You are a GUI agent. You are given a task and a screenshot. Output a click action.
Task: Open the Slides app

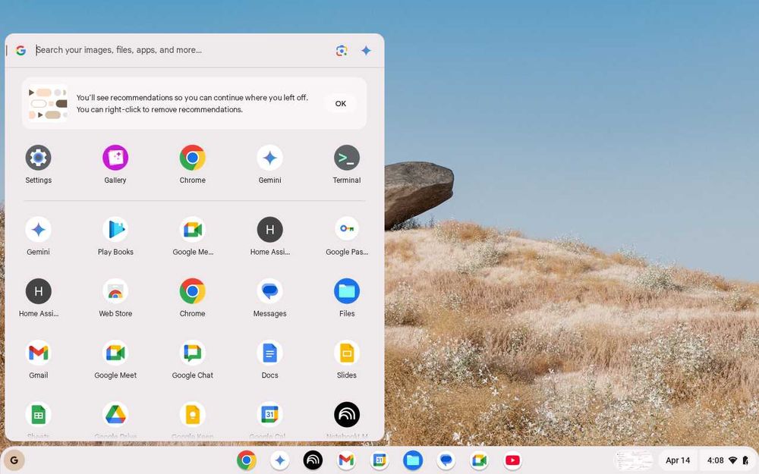[x=347, y=353]
